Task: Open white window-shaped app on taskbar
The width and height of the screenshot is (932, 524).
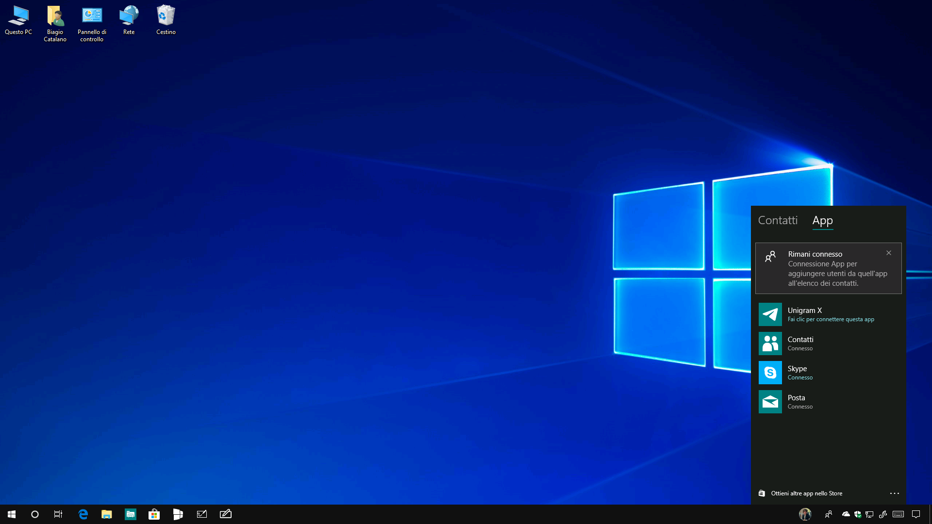Action: (x=178, y=514)
